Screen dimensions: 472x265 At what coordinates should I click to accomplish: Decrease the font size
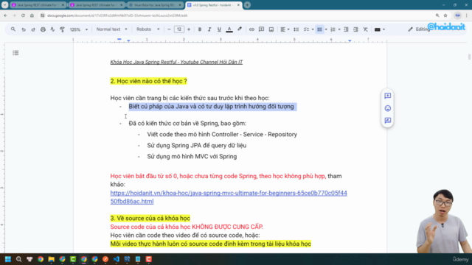(169, 29)
